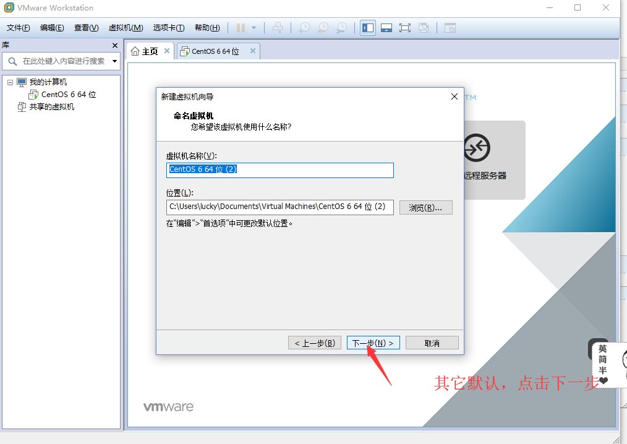Open the snapshot manager toolbar icon

point(341,28)
